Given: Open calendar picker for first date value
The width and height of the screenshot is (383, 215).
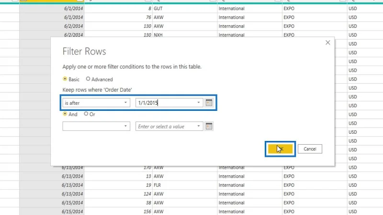Looking at the screenshot, I should point(209,103).
